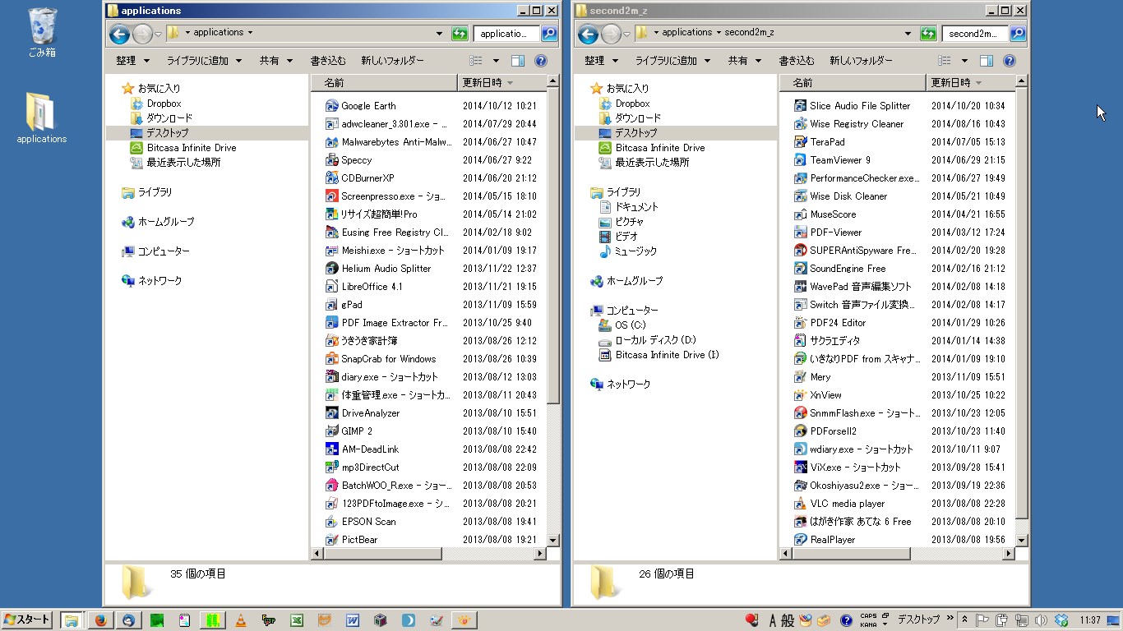Select CDBurnerXP shortcut in file list
1123x631 pixels.
point(360,178)
